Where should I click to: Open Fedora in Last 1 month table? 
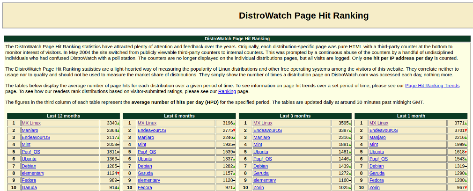pos(376,180)
